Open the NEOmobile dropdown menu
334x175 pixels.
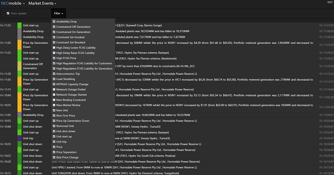point(12,3)
